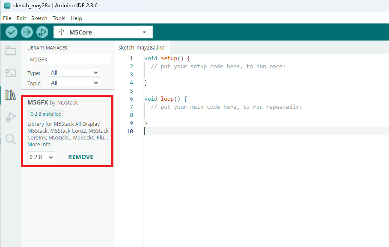Click the void loop() line of code
Viewport: 389px width, 247px height.
[166, 99]
